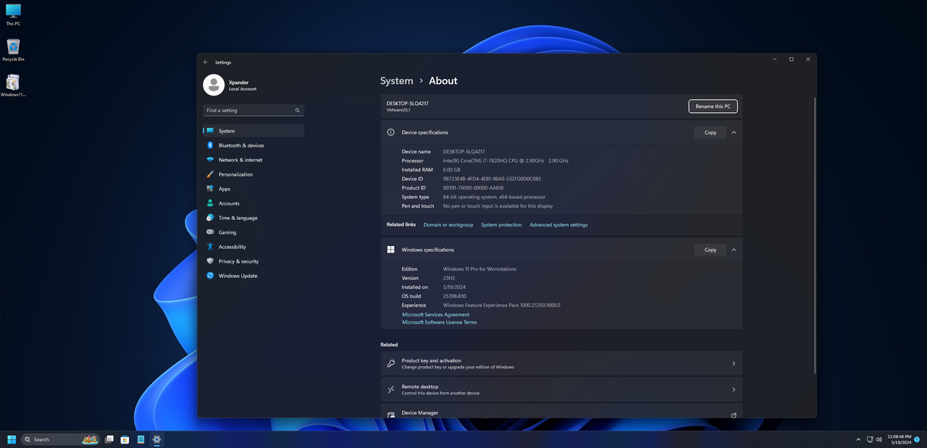Open Accounts settings
The width and height of the screenshot is (927, 448).
(x=253, y=203)
